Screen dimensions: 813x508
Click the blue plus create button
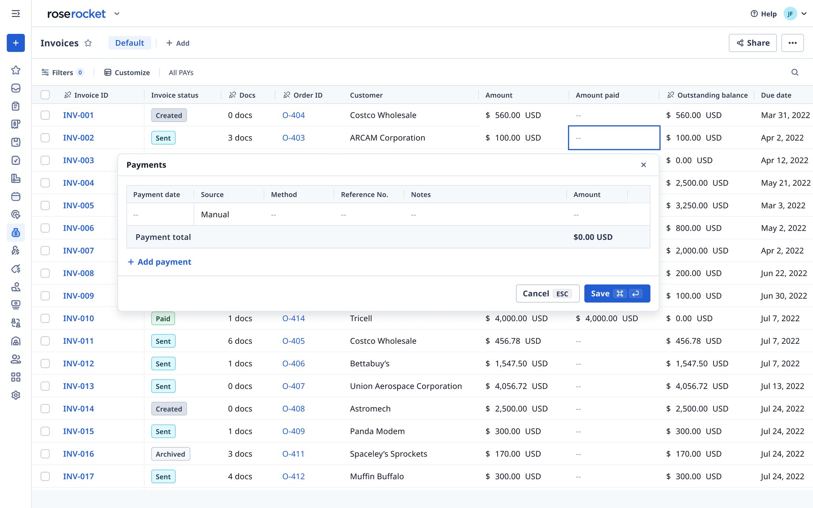click(16, 43)
